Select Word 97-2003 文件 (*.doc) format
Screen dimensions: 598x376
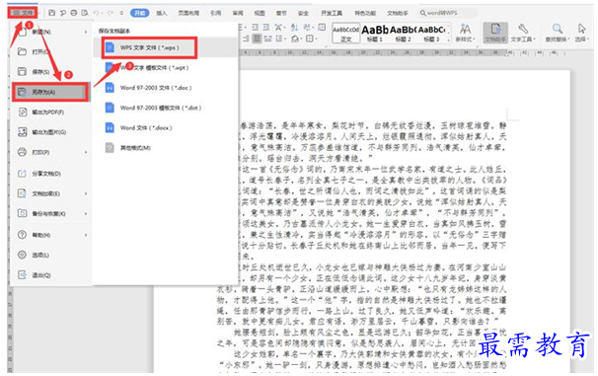coord(167,88)
